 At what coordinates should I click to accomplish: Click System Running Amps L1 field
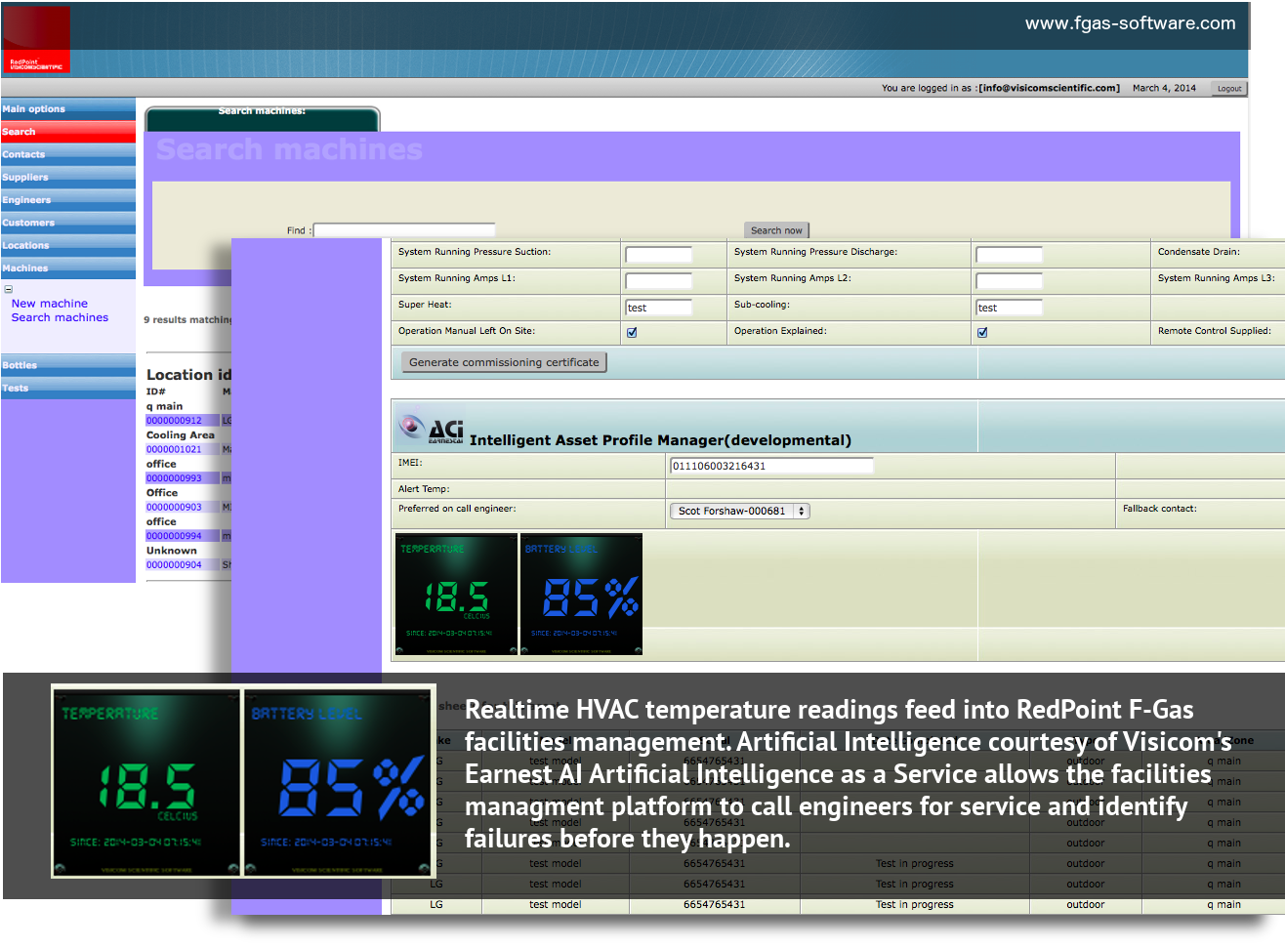(658, 280)
